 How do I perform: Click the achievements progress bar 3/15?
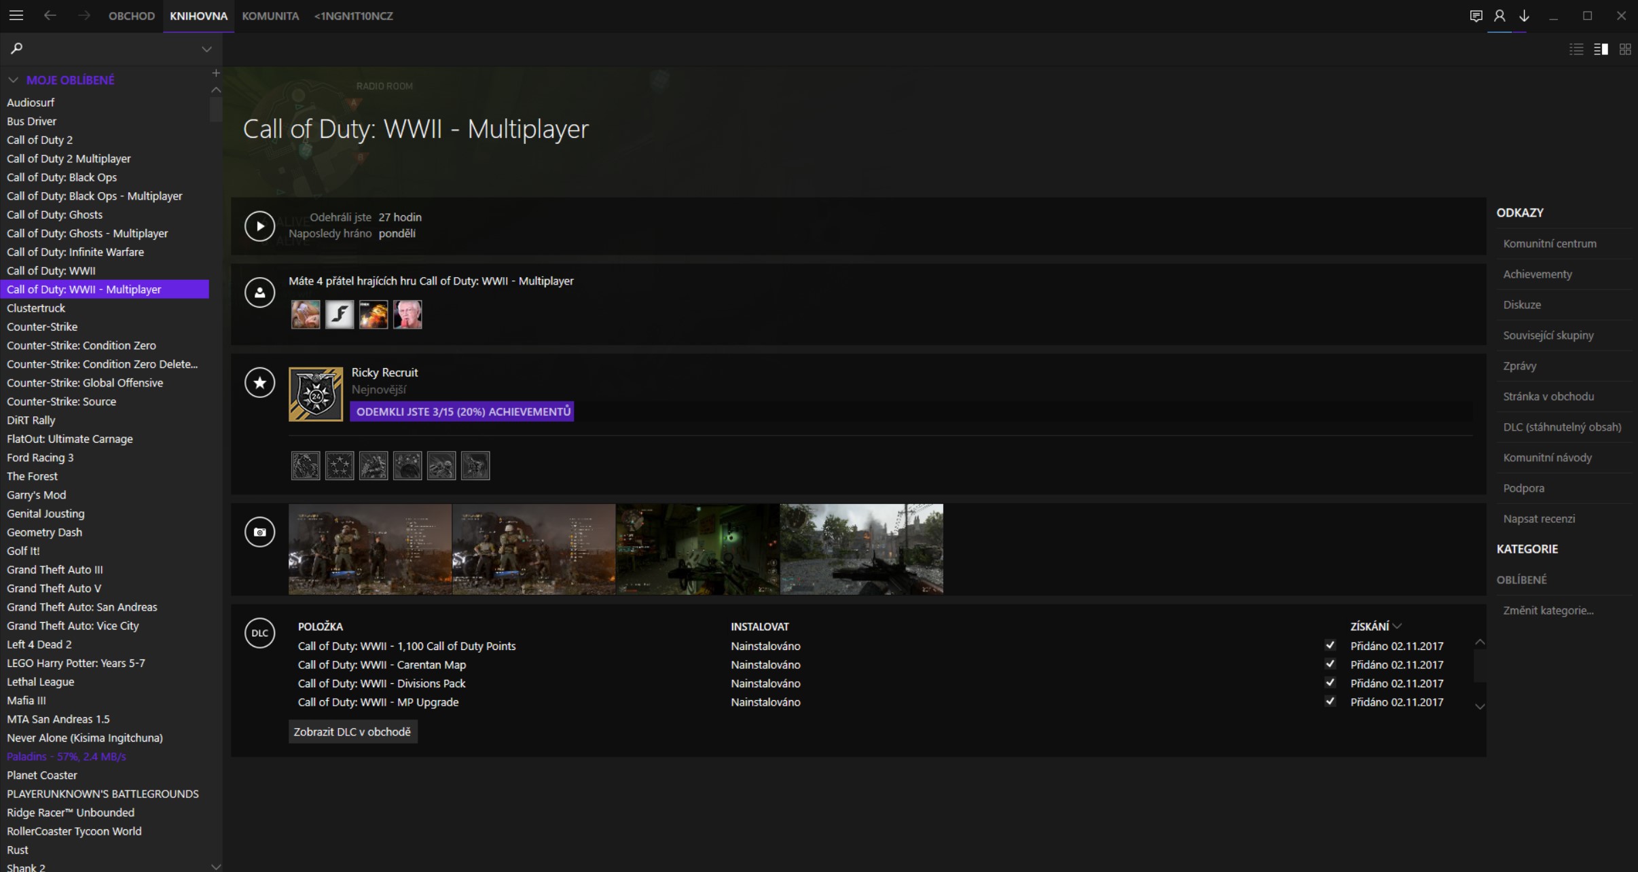point(462,412)
